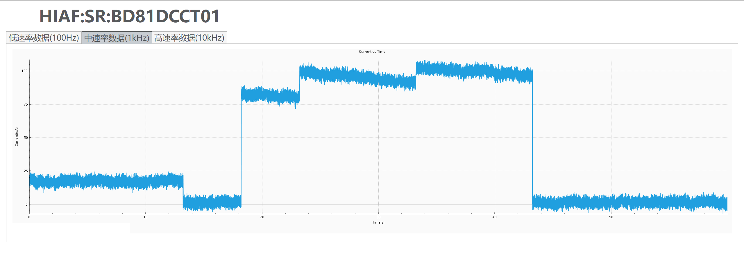
Task: Click the 75 tick on the y-axis
Action: (26, 104)
